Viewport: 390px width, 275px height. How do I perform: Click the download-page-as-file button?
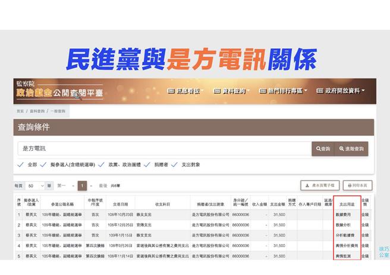[x=320, y=185]
